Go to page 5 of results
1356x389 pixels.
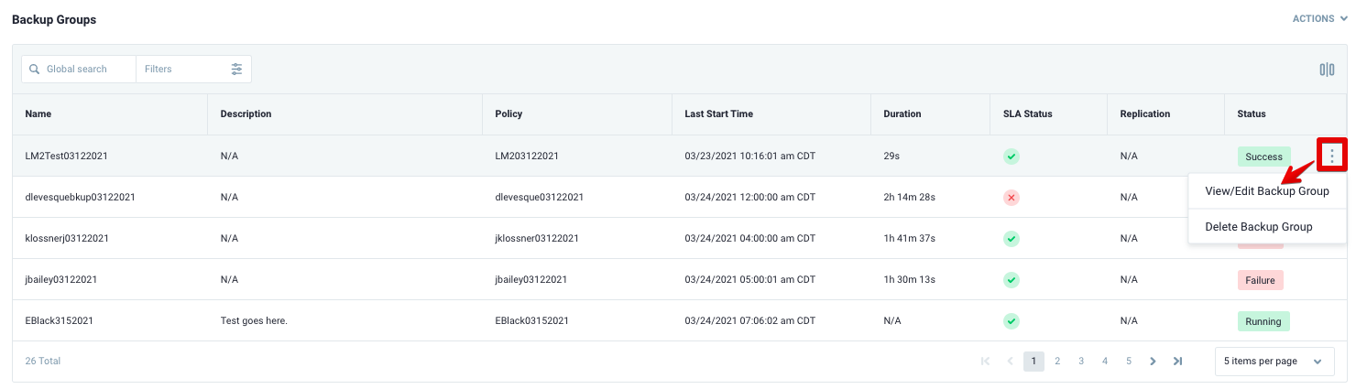[1129, 361]
